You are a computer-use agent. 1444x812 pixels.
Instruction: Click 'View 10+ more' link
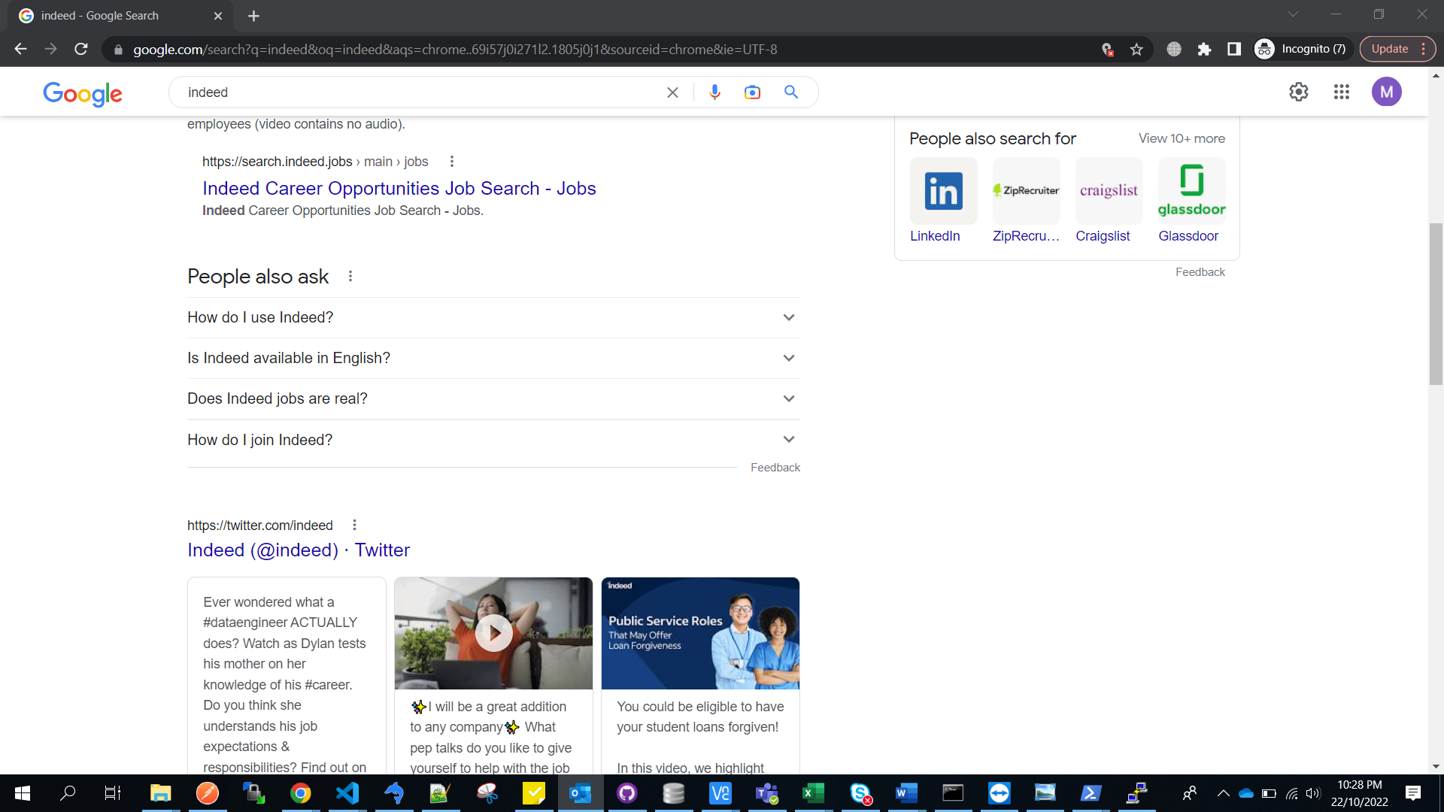(1181, 138)
